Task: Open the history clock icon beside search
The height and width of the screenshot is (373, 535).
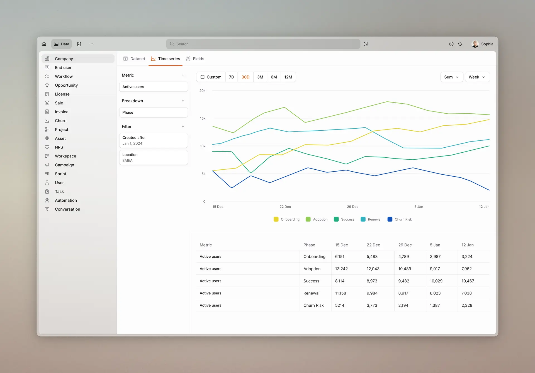Action: click(366, 44)
